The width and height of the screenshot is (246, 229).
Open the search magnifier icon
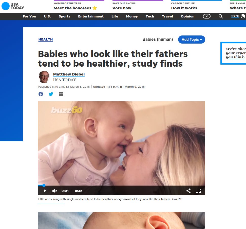tap(221, 16)
